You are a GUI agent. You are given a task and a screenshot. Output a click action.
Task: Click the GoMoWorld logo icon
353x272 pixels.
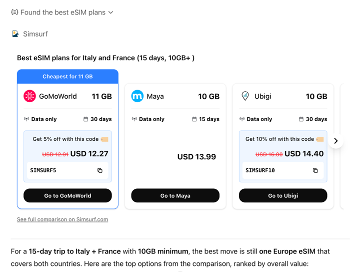point(30,96)
